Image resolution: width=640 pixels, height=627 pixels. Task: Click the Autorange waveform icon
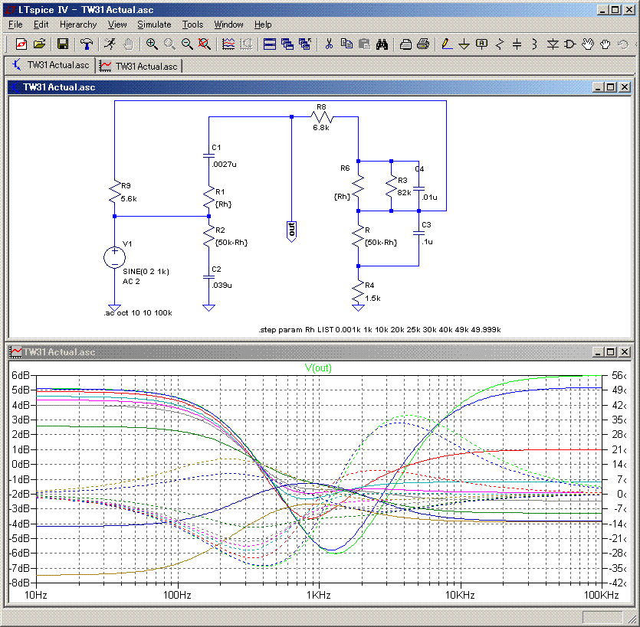(x=228, y=44)
